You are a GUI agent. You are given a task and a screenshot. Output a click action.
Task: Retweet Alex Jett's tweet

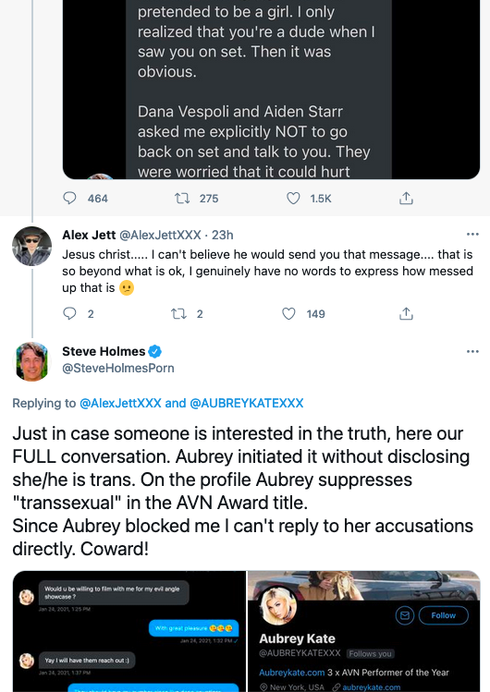(178, 314)
